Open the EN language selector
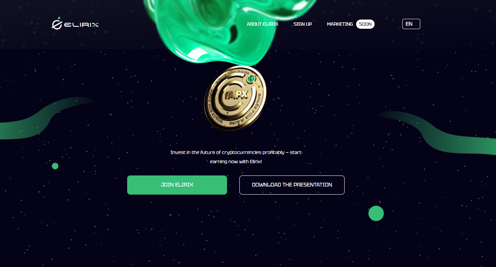 [x=411, y=24]
